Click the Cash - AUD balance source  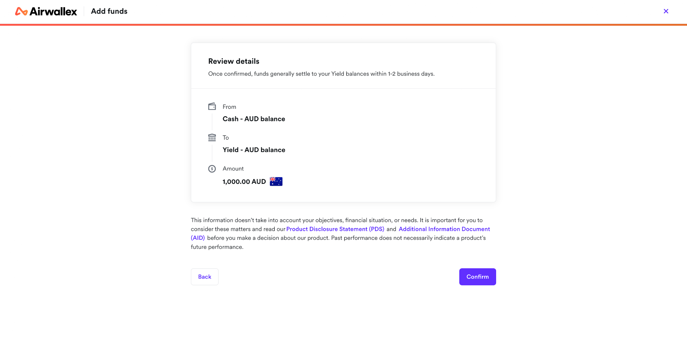[x=254, y=119]
